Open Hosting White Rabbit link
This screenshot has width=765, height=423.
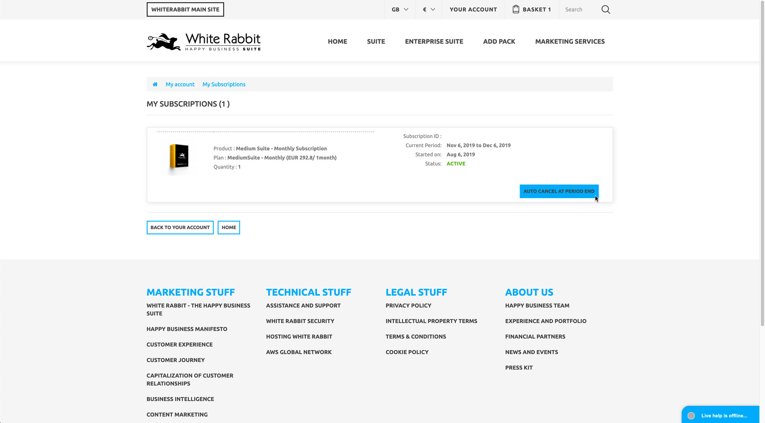[x=299, y=337]
